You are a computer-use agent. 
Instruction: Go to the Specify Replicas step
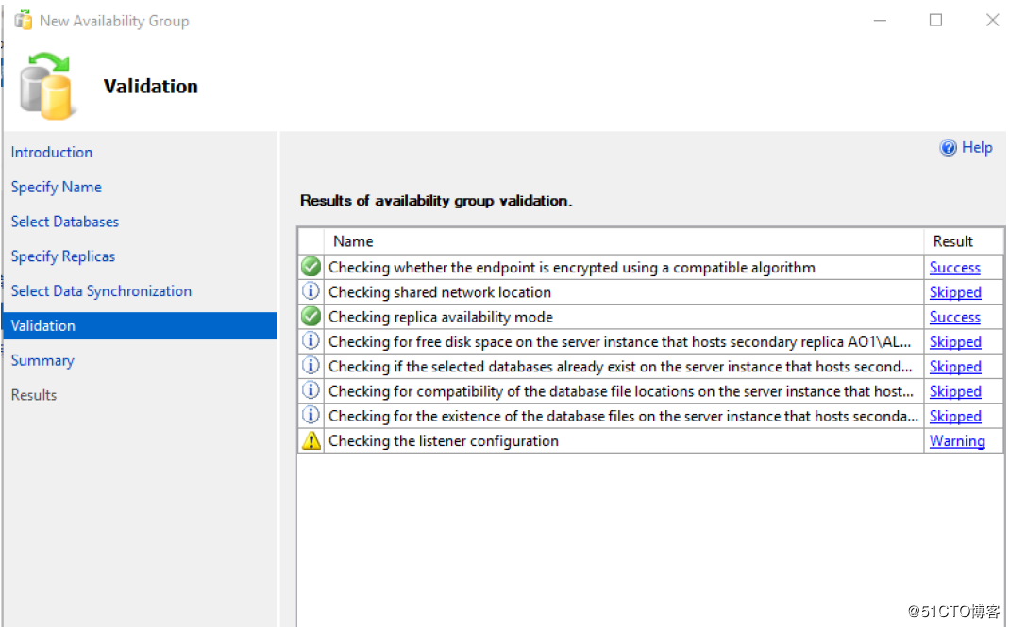pos(63,256)
